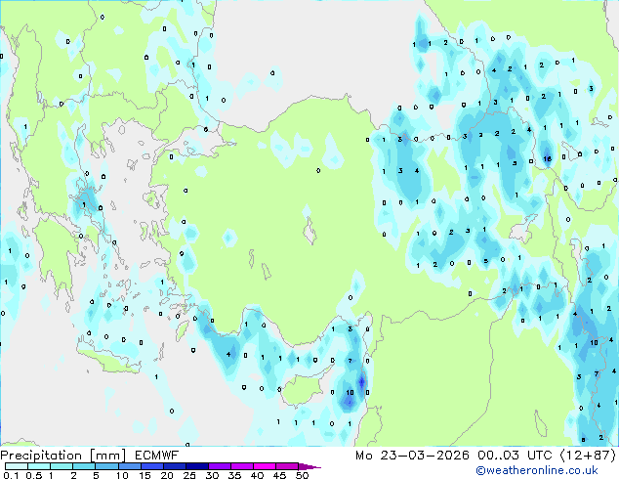Click the '00..03 UTC' time range text
Screen dimensions: 619x479
(515, 456)
